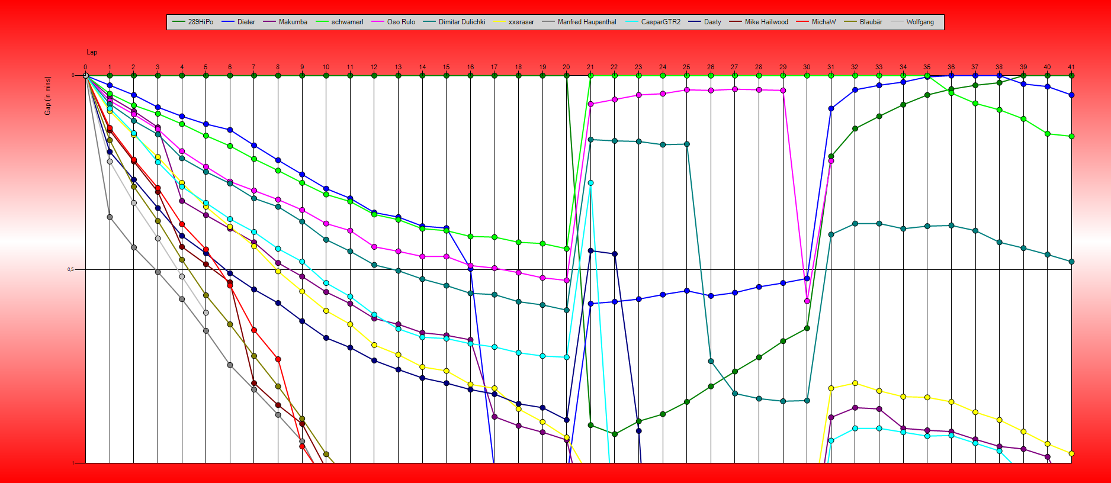Click Dimitar Dulichki teal point at lap 26

(711, 361)
